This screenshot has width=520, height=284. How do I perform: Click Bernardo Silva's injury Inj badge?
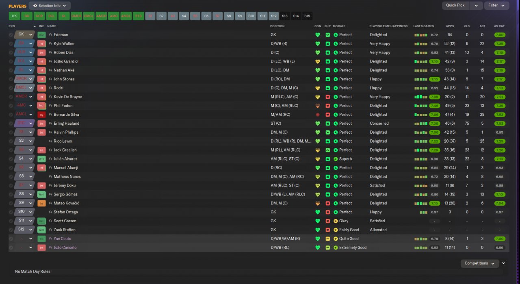pos(41,115)
